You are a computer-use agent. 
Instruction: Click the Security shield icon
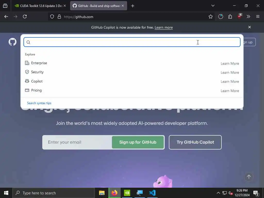tap(27, 72)
